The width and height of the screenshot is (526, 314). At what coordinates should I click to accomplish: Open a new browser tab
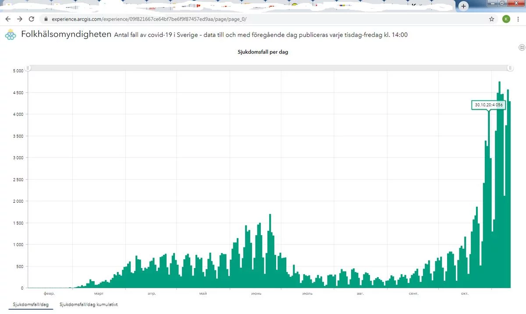tap(463, 6)
